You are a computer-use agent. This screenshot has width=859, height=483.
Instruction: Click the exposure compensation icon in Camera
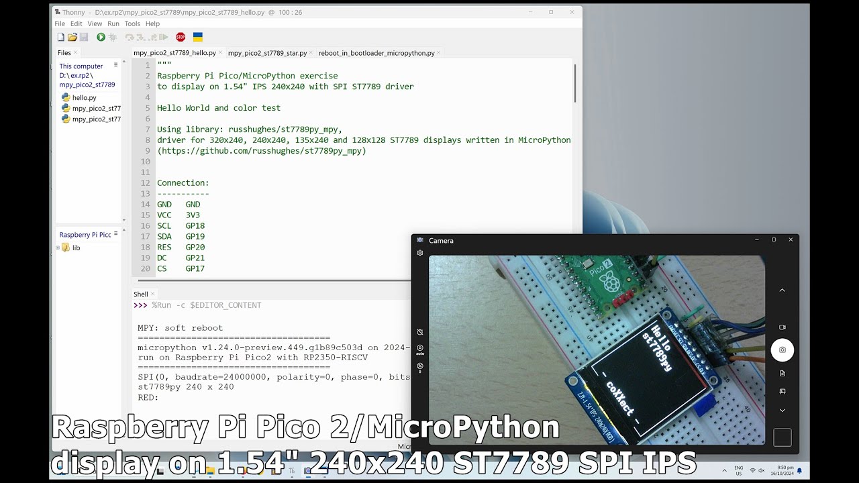click(420, 367)
